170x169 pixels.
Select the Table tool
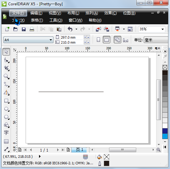click(x=6, y=141)
